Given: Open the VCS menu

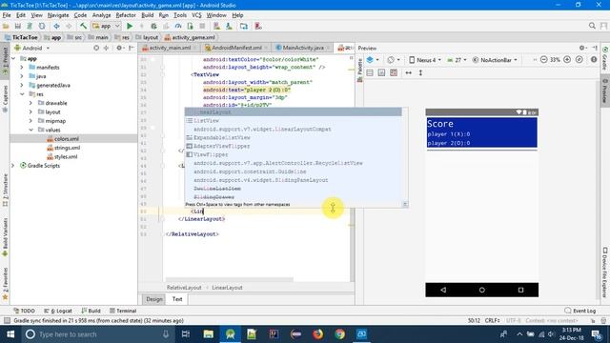Looking at the screenshot, I should (196, 15).
